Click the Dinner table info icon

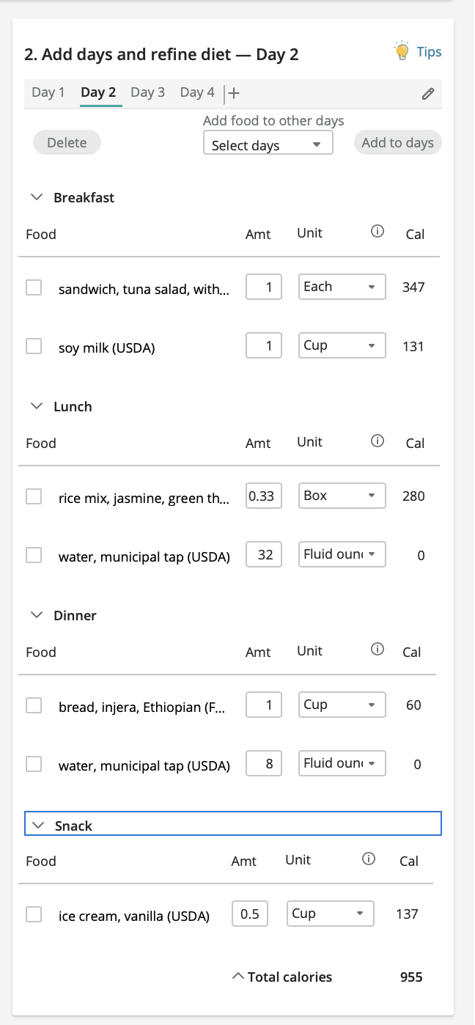378,650
